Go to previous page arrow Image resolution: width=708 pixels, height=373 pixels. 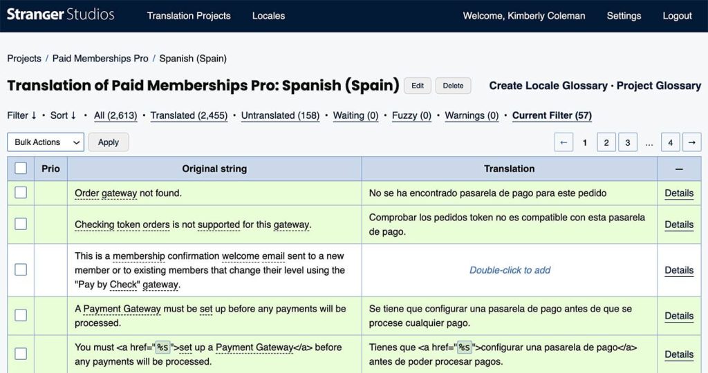pyautogui.click(x=563, y=142)
